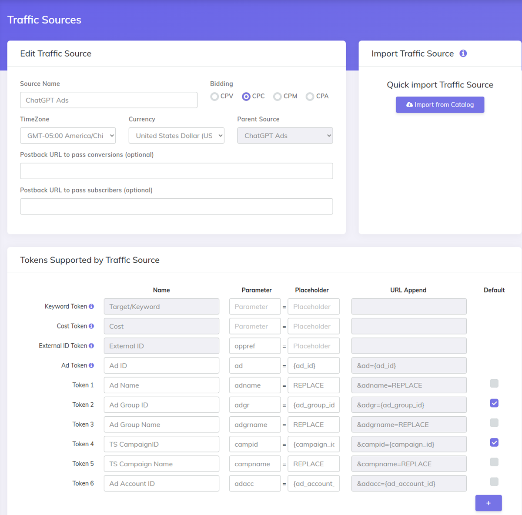Screen dimensions: 522x515
Task: Edit Token 4 parameter 'campid'
Action: coord(255,444)
